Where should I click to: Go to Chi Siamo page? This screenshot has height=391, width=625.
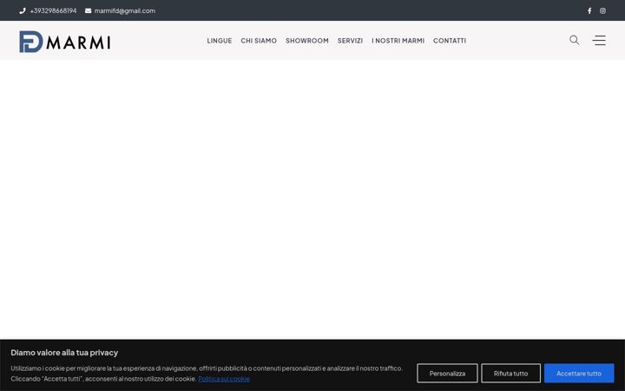(x=259, y=41)
